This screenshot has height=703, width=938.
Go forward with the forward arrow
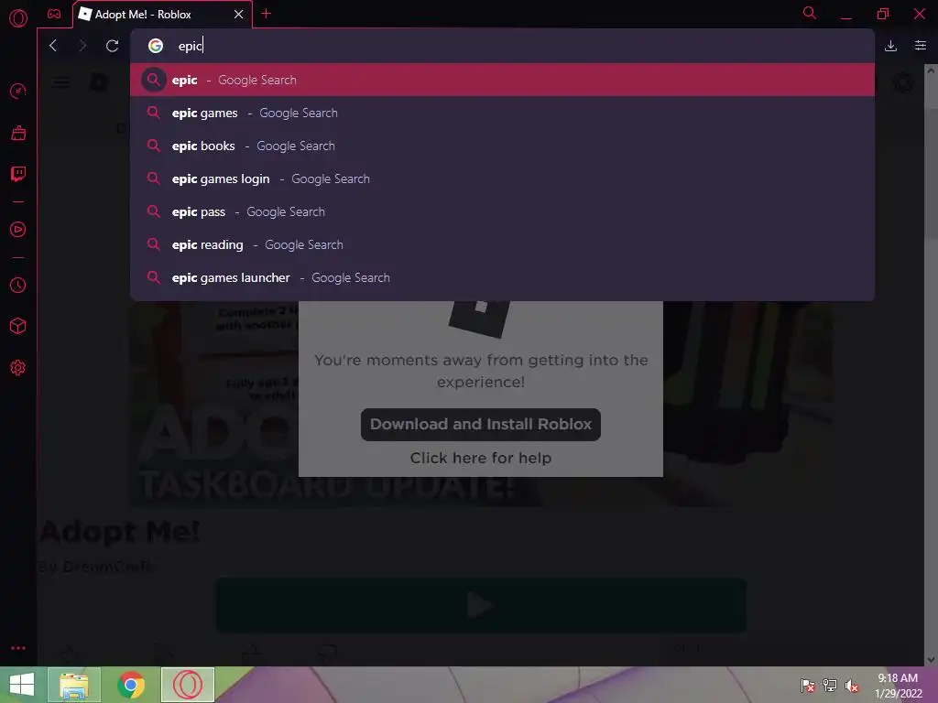click(82, 46)
